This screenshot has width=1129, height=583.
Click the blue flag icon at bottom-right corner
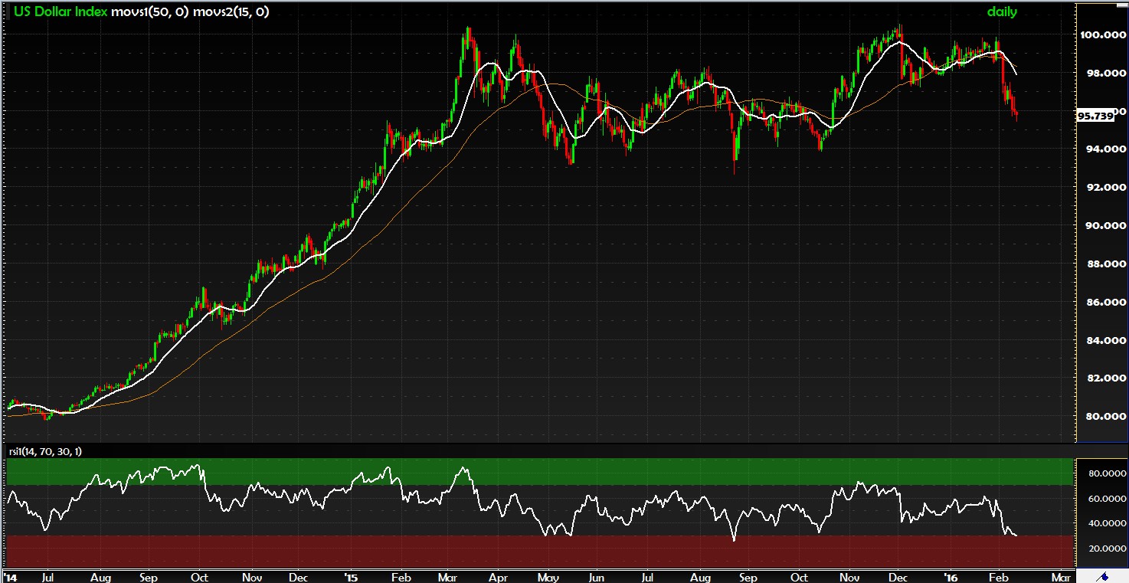[1104, 576]
